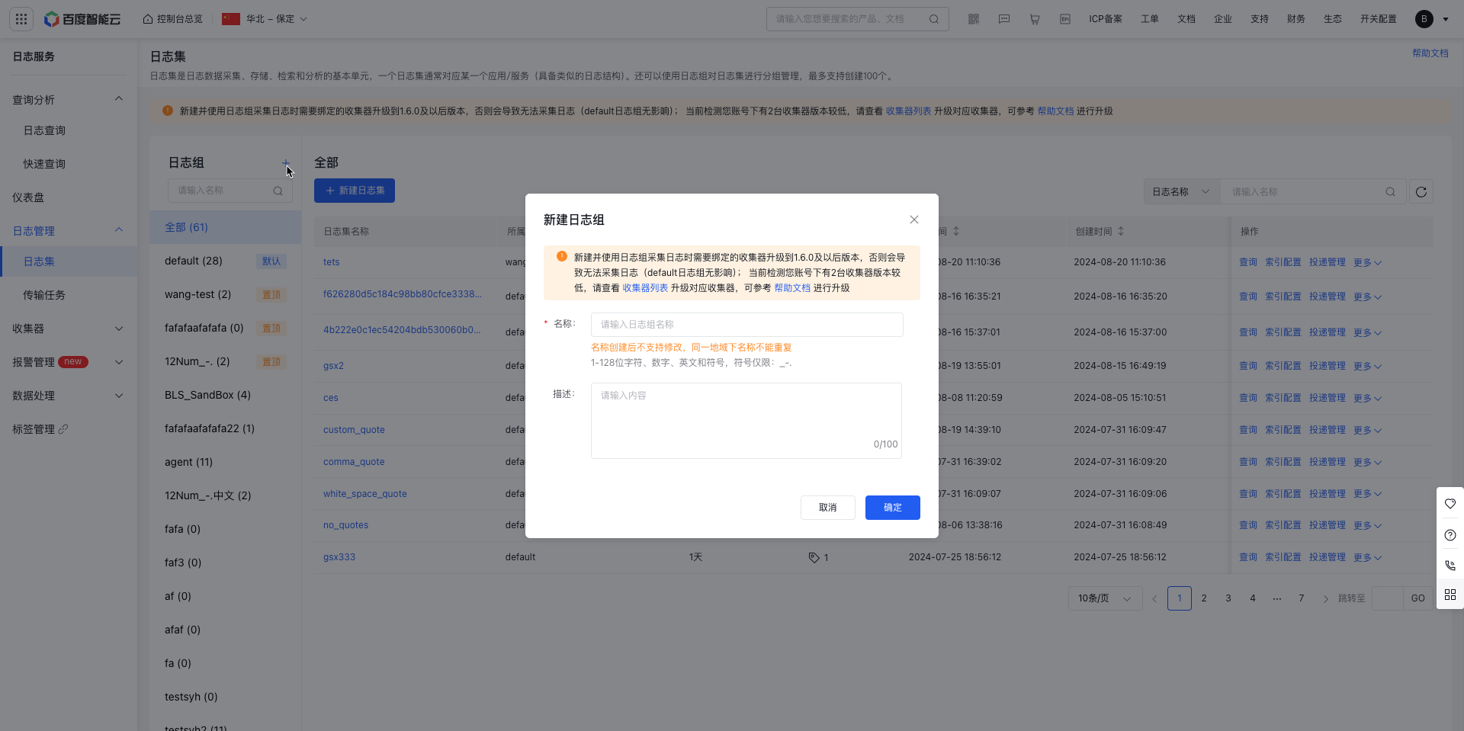
Task: Click search icon in log name filter
Action: point(1391,192)
